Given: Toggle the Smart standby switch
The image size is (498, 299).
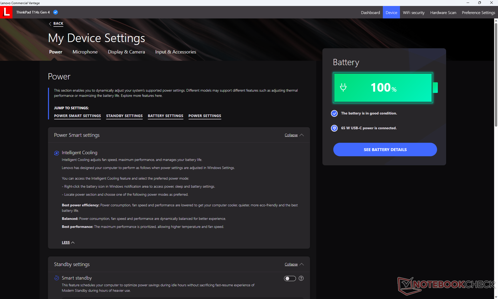Looking at the screenshot, I should pyautogui.click(x=290, y=278).
